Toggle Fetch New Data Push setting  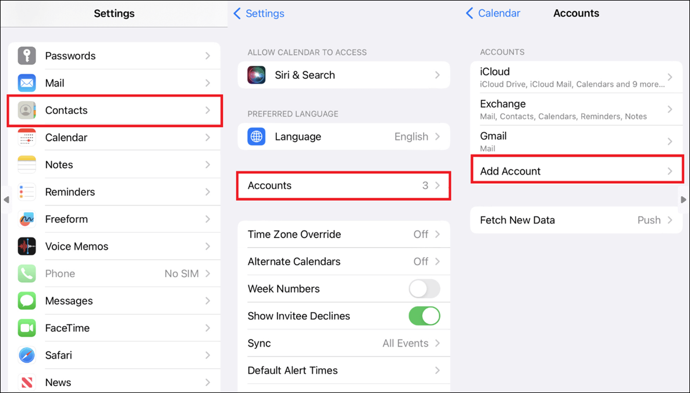pyautogui.click(x=576, y=220)
